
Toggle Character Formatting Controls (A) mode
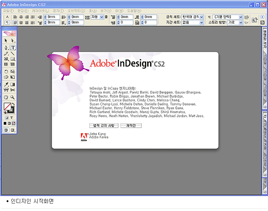[x=7, y=17]
